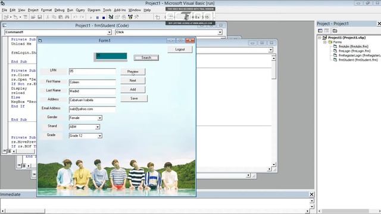Click the Preview button on Form1

pyautogui.click(x=133, y=72)
